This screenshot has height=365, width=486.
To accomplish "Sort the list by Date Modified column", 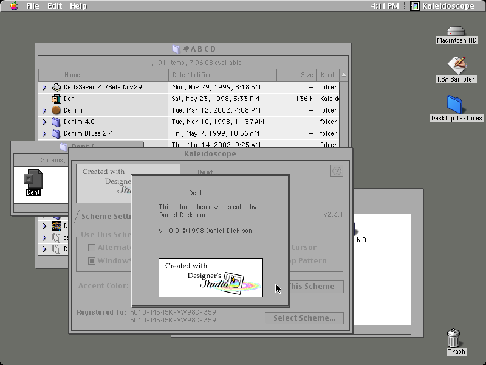I will pos(222,75).
